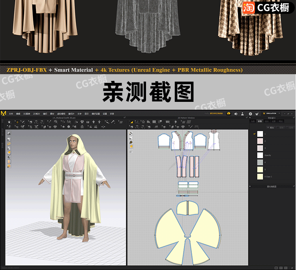Switch to the 织物 tab in object browser

260,121
